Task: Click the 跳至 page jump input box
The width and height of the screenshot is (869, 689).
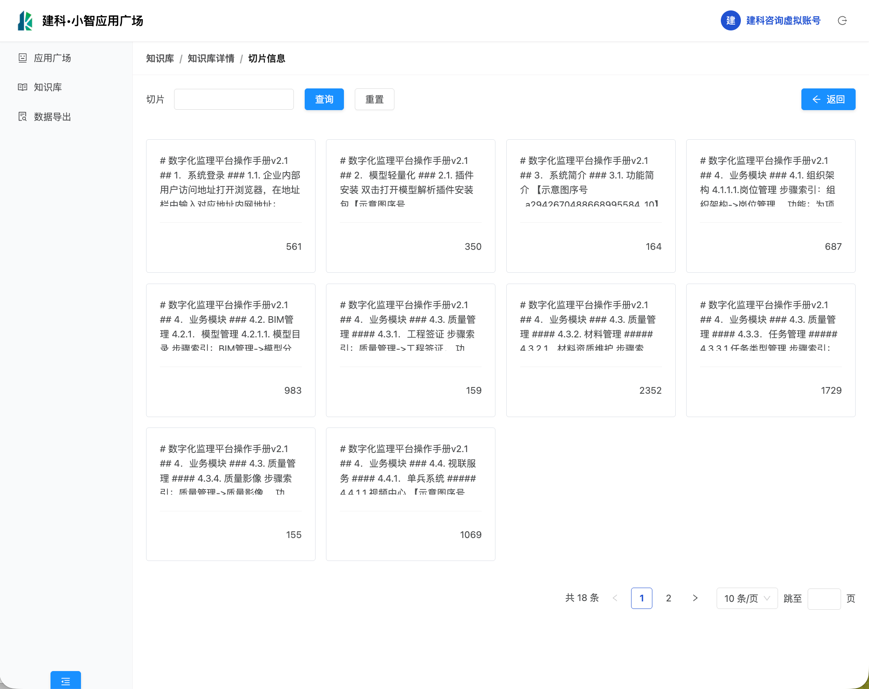Action: (824, 598)
